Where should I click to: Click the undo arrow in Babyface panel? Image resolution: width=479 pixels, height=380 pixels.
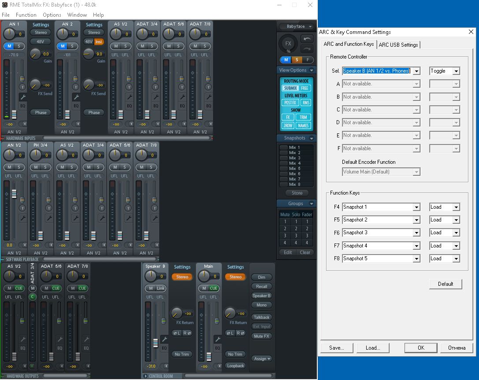pyautogui.click(x=307, y=39)
